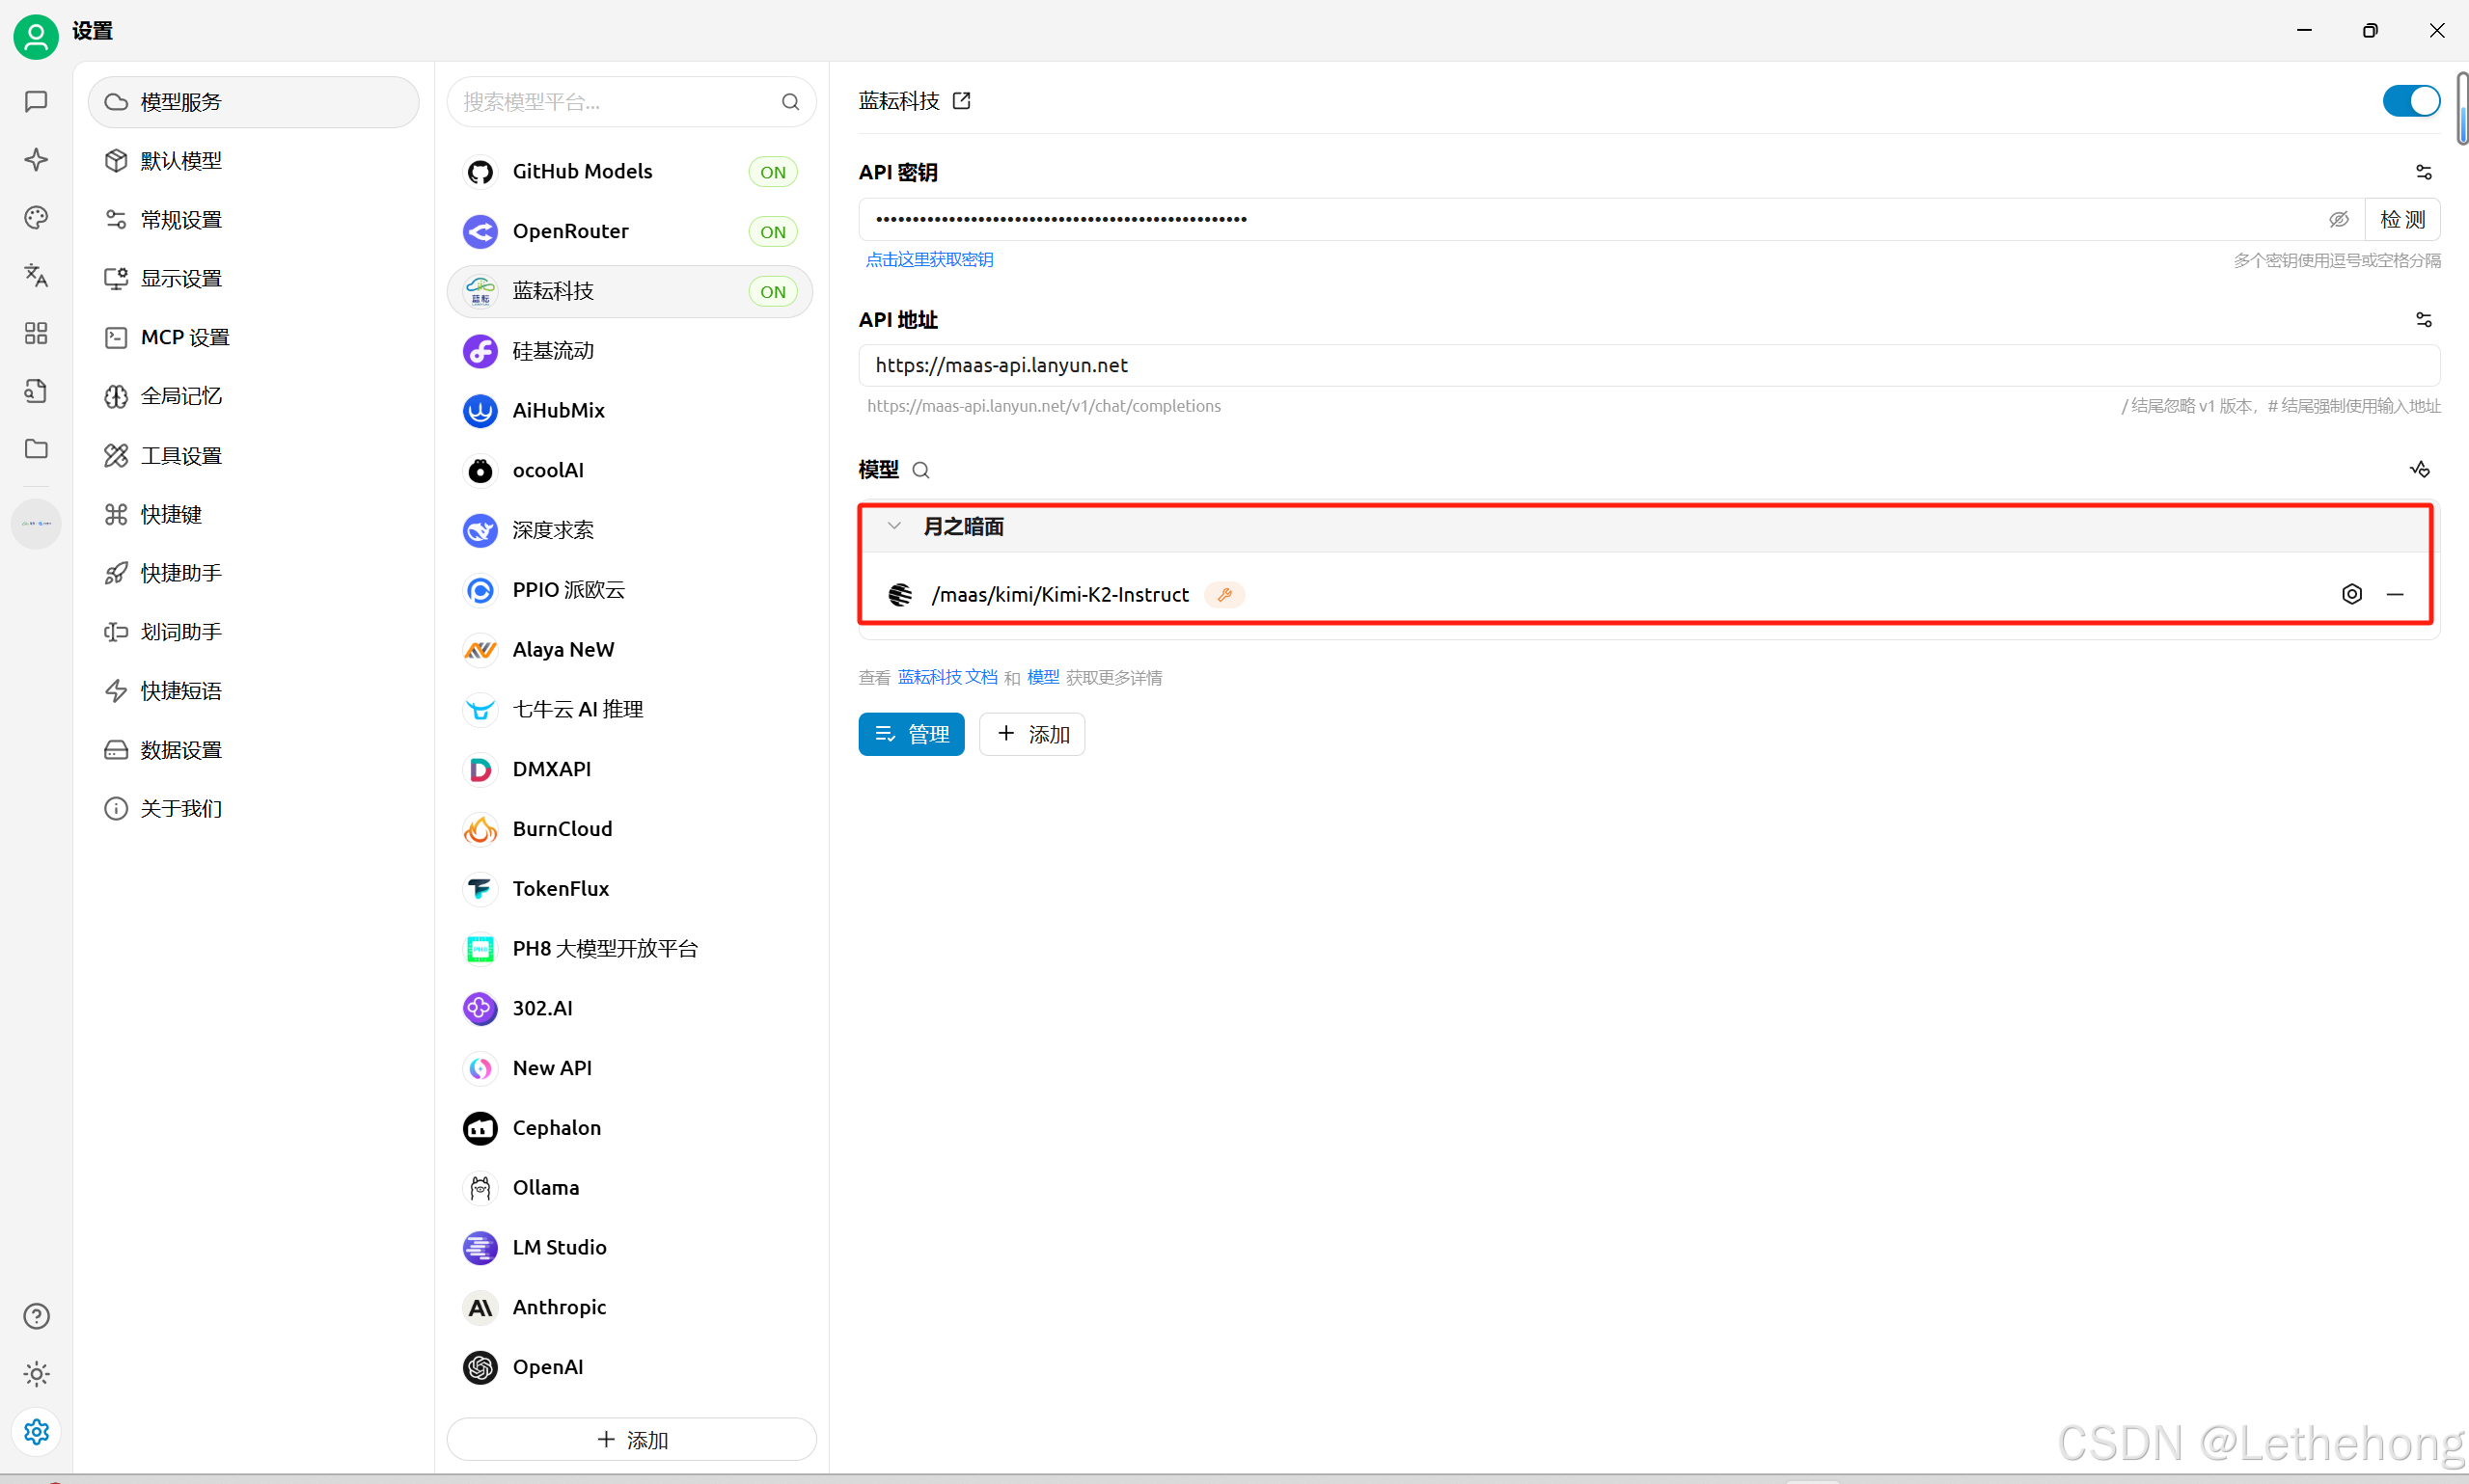Open 工具设置 section

coord(253,455)
